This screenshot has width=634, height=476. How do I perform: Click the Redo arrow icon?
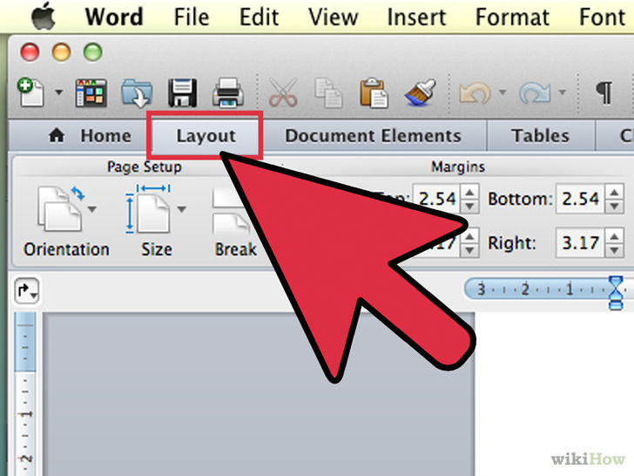[x=535, y=92]
